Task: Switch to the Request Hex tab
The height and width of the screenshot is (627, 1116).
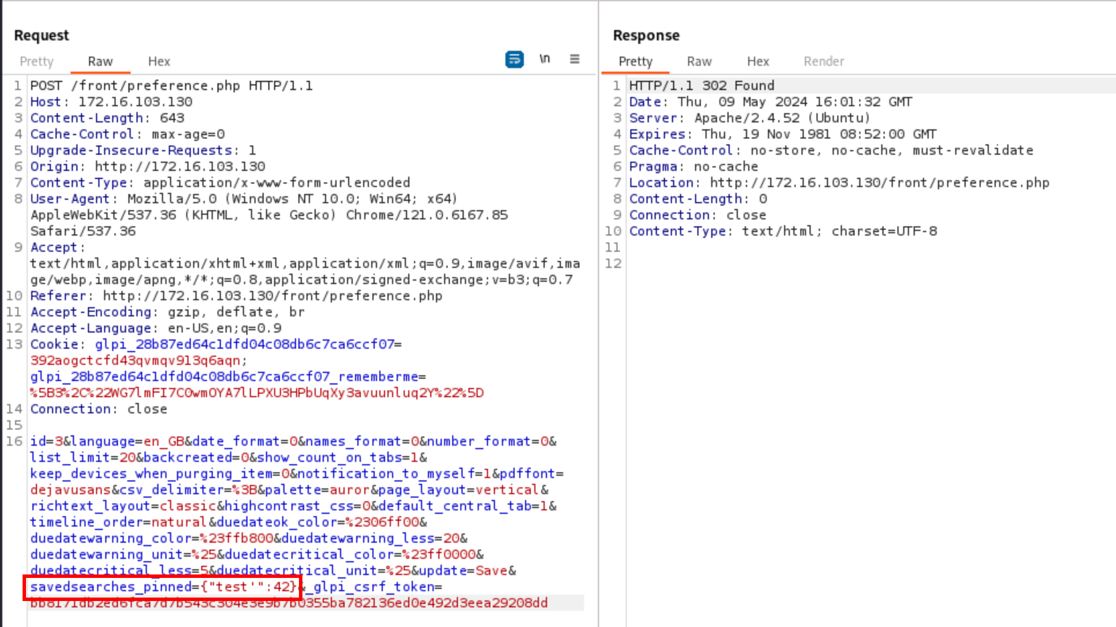Action: [x=159, y=61]
